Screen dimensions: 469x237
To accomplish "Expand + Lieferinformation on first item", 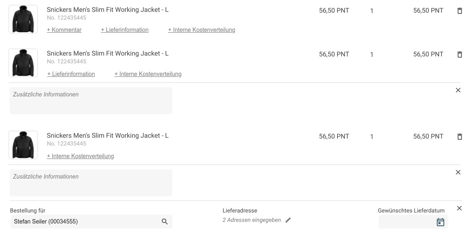I will coord(125,30).
